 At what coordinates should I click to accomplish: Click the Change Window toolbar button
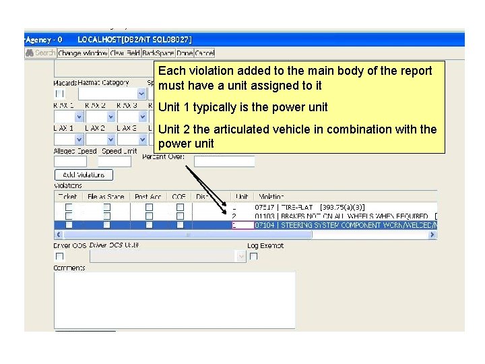[x=83, y=53]
